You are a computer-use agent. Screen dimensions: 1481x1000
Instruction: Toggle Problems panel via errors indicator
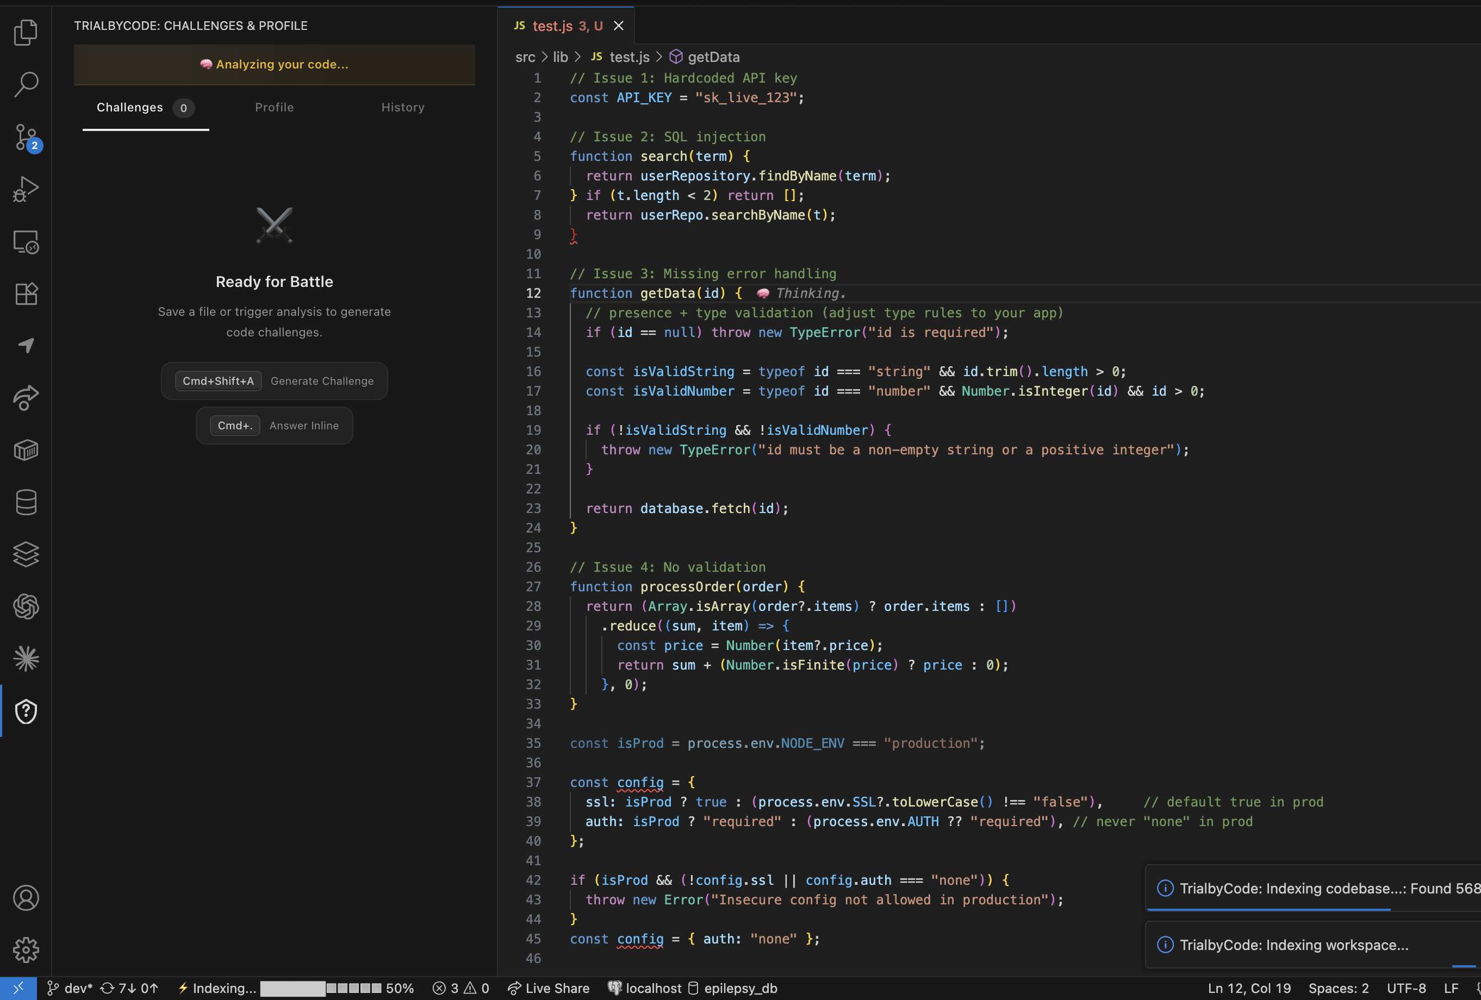click(x=461, y=988)
